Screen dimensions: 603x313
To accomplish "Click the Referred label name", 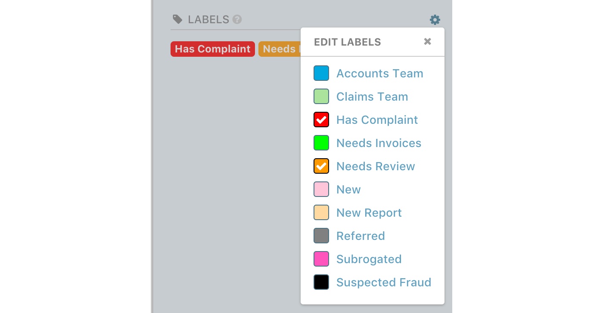I will [361, 236].
